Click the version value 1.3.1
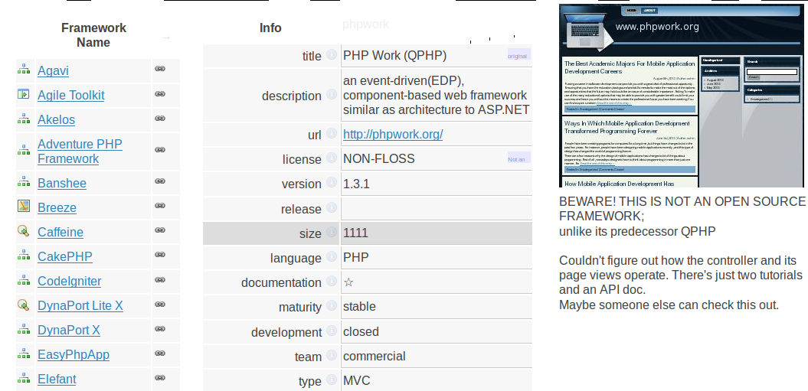 pyautogui.click(x=356, y=184)
